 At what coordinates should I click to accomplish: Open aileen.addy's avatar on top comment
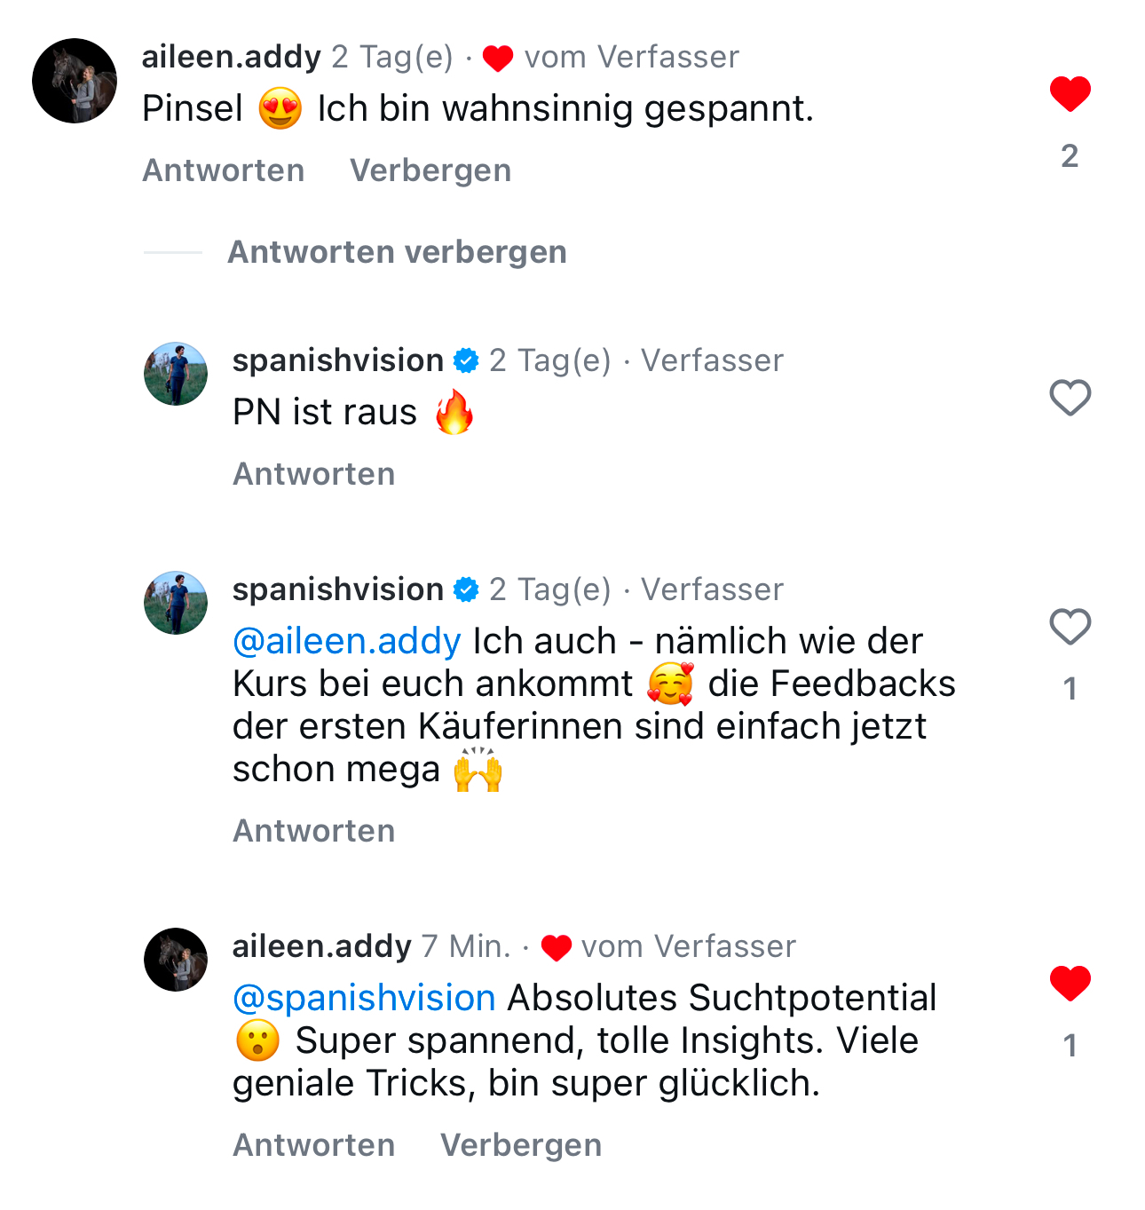[75, 81]
